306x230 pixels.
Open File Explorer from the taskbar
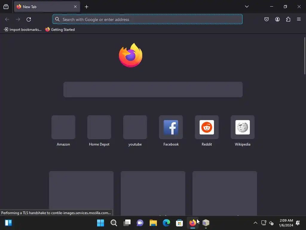click(153, 223)
